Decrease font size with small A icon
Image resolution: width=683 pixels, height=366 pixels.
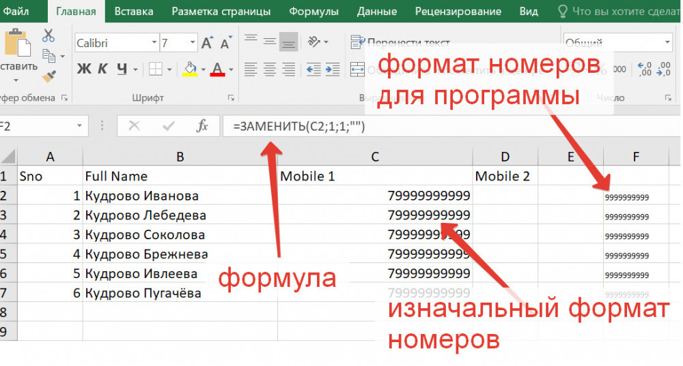point(226,43)
